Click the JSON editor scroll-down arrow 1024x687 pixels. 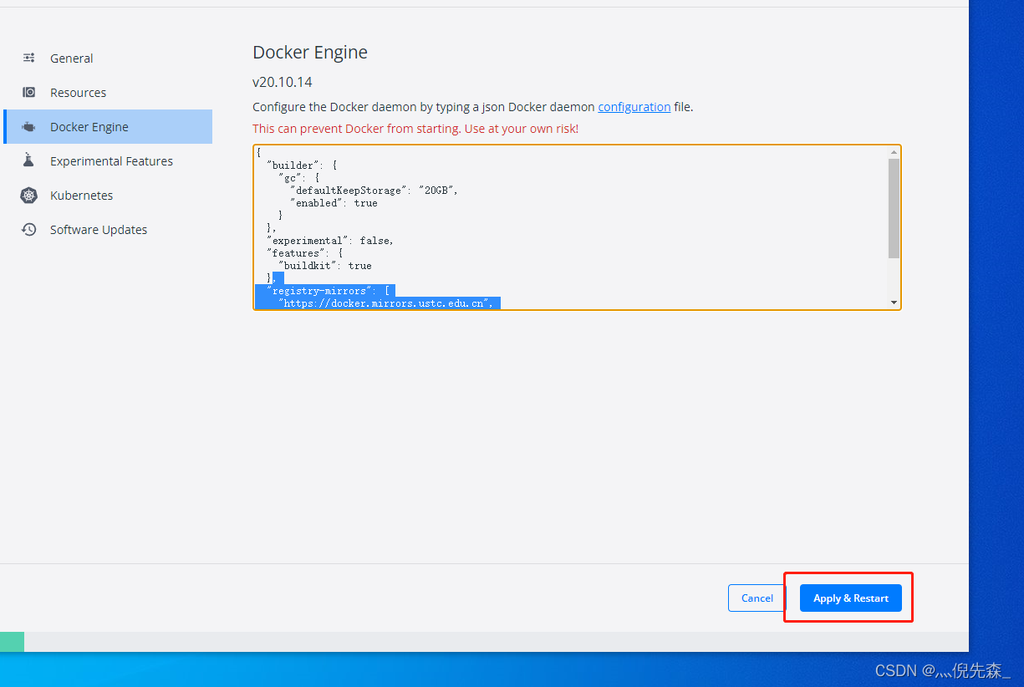tap(894, 303)
